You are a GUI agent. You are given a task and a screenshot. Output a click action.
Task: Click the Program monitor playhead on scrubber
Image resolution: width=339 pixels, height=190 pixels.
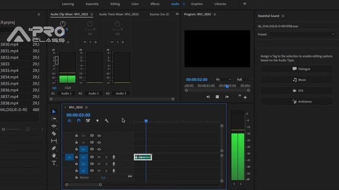227,87
